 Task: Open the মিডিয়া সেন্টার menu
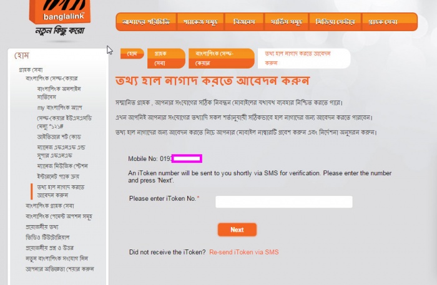pos(335,22)
